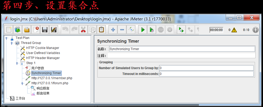263x107 pixels.
Task: Click the yellow warning triangle icon
Action: click(234, 30)
